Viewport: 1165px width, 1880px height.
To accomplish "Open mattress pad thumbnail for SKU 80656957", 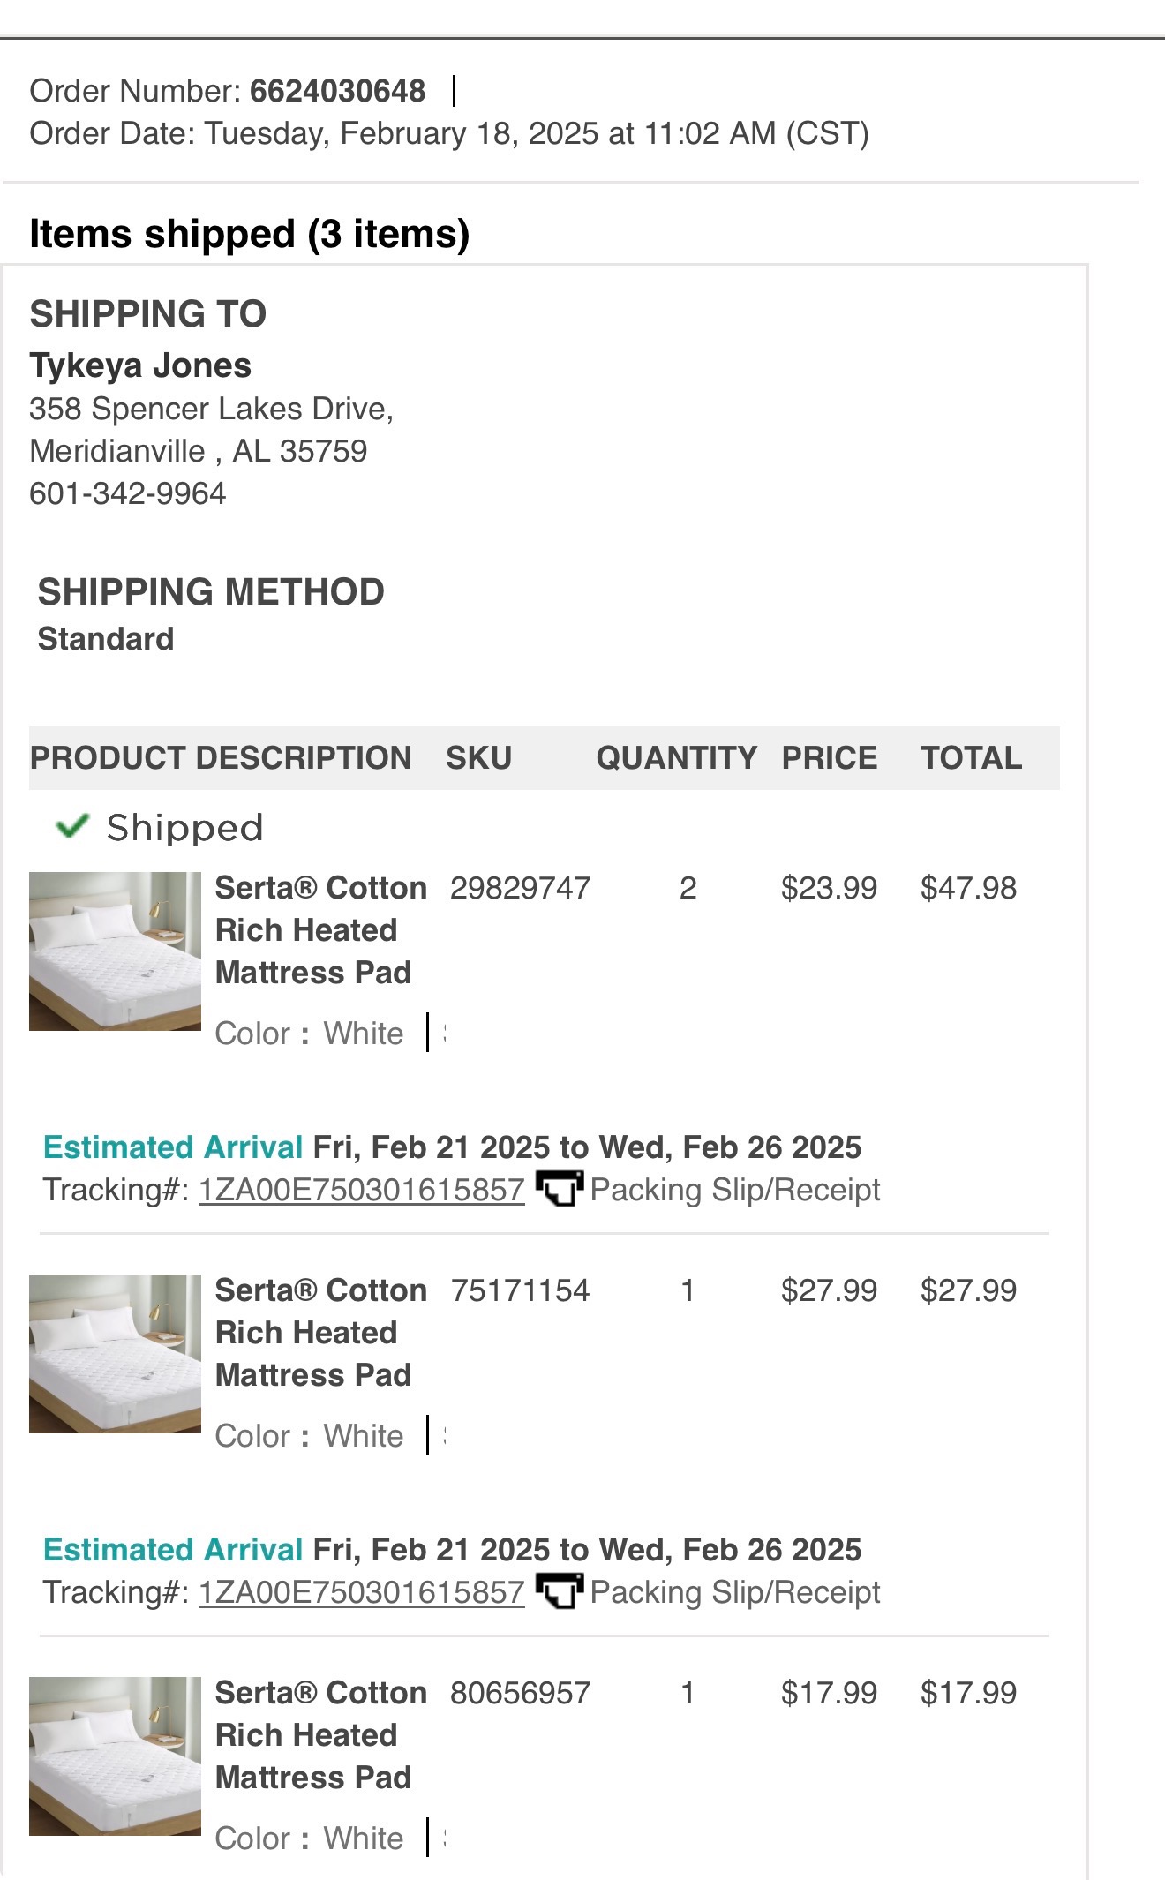I will tap(115, 1756).
